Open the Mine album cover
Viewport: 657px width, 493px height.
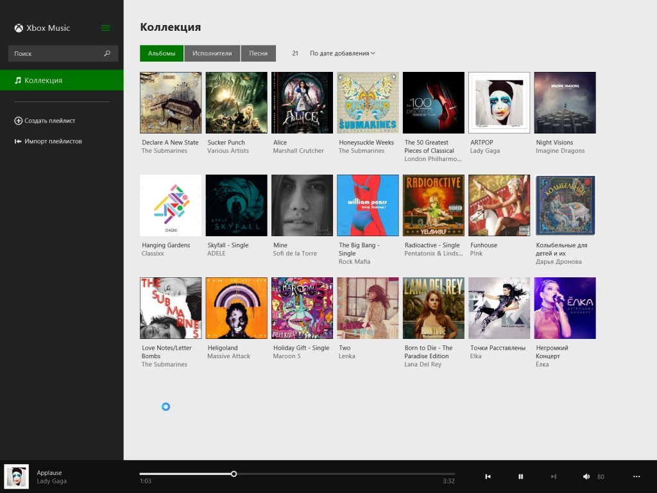click(x=302, y=205)
